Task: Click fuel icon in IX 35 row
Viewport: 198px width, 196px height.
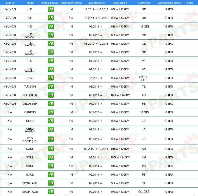Action: pyautogui.click(x=51, y=78)
